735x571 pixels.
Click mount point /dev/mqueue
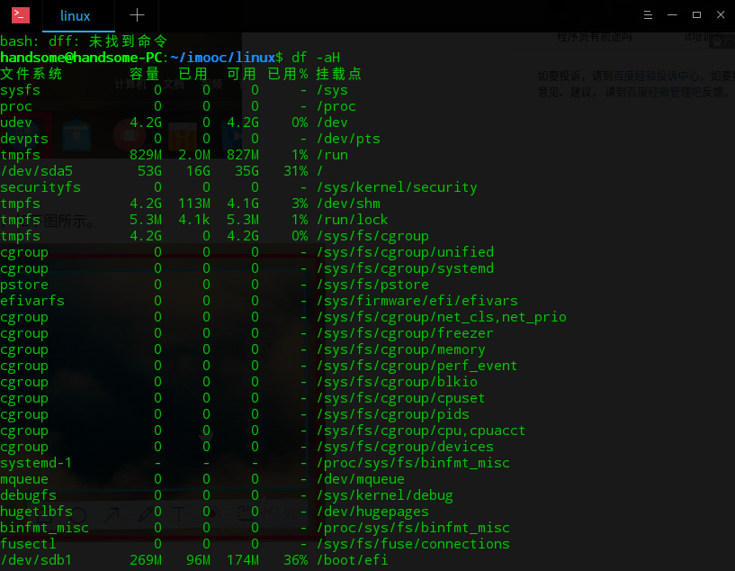click(x=361, y=479)
